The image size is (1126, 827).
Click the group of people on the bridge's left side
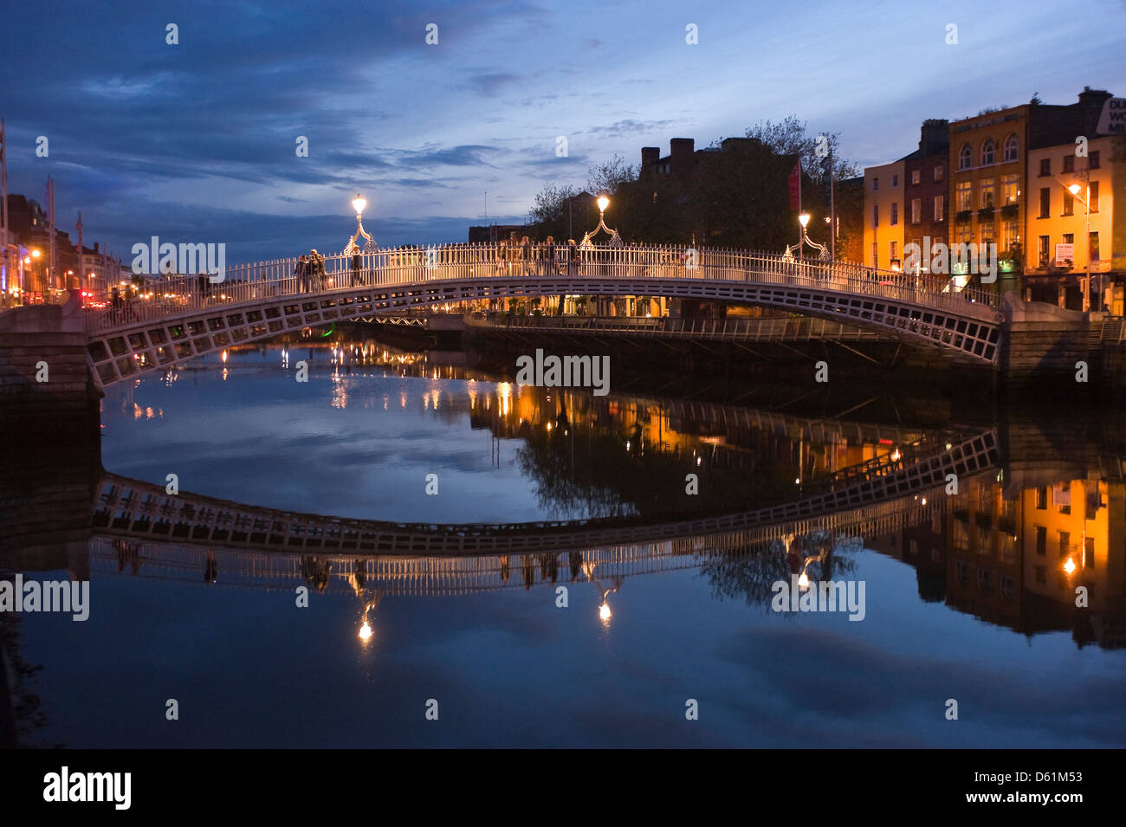pos(312,270)
